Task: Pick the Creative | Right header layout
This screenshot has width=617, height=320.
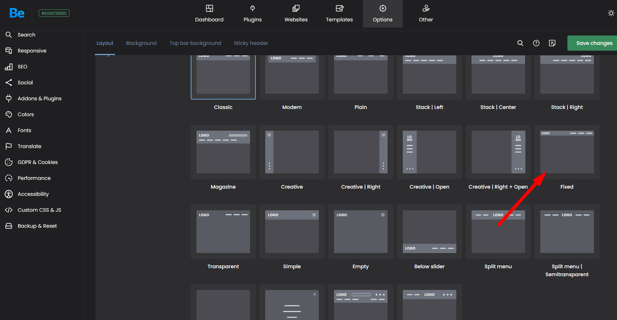Action: tap(361, 152)
